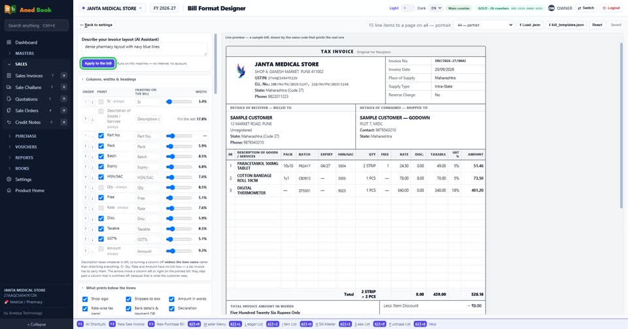The height and width of the screenshot is (329, 628).
Task: Click the Credit Notes return icon
Action: [9, 122]
